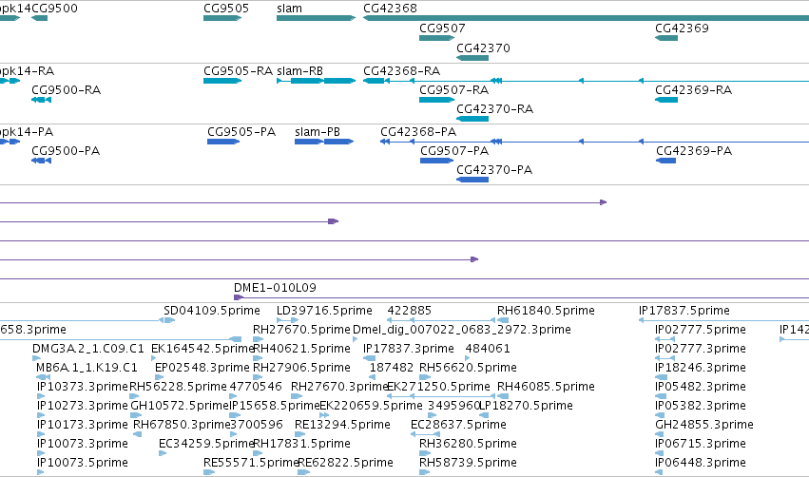Click the CG9507 gene label
This screenshot has width=809, height=477.
(x=442, y=28)
